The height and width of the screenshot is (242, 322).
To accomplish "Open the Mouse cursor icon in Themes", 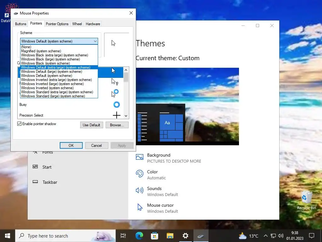I will [140, 207].
